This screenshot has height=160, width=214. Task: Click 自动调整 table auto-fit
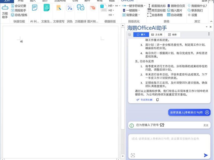coord(175,15)
